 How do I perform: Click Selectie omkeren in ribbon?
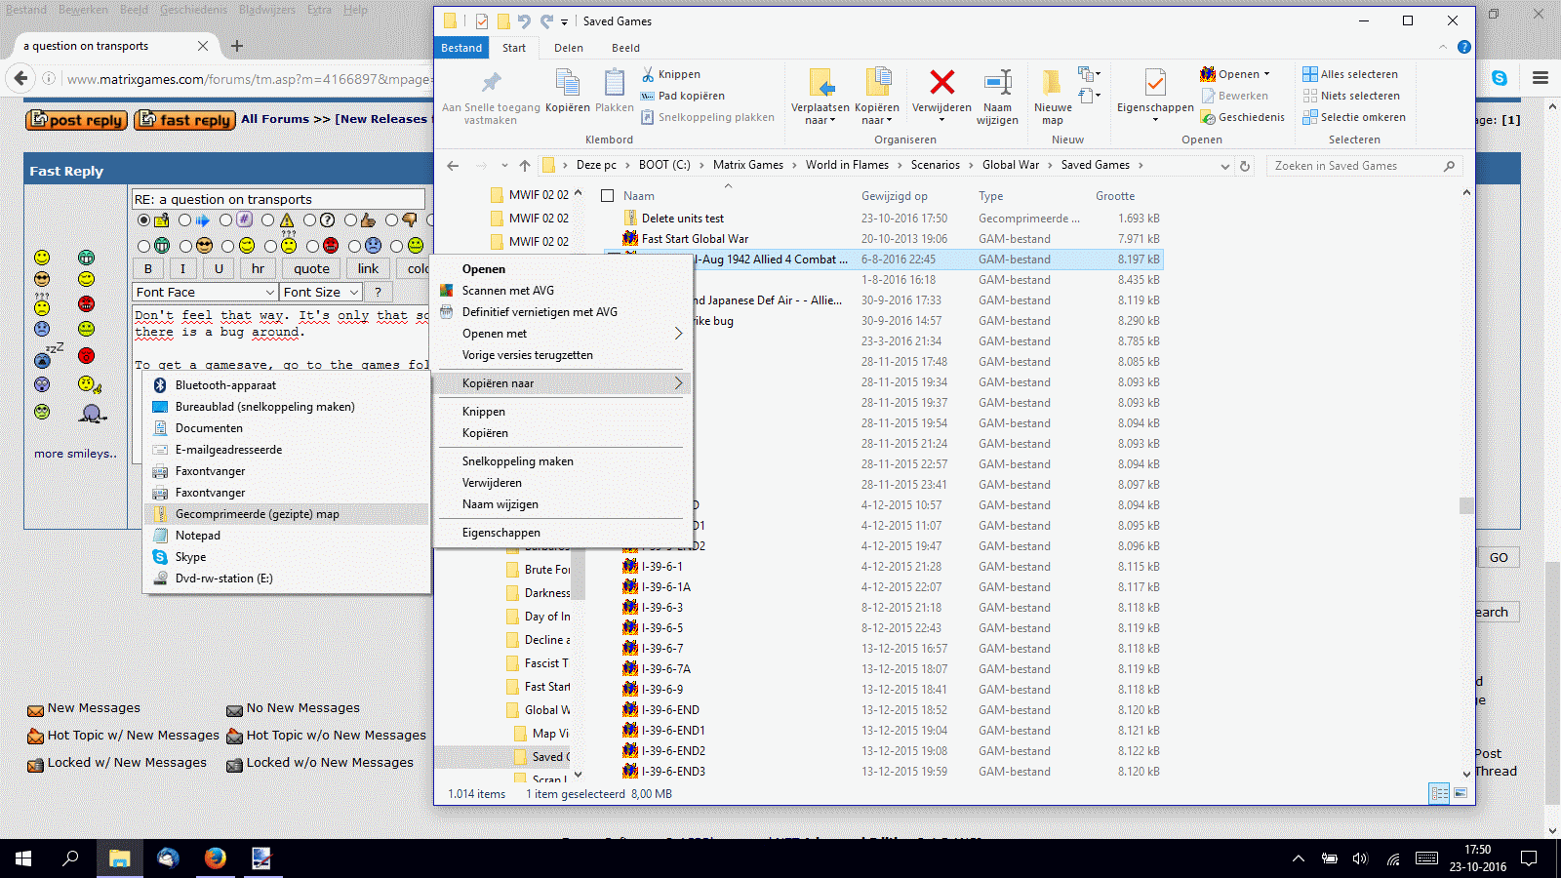[1354, 117]
